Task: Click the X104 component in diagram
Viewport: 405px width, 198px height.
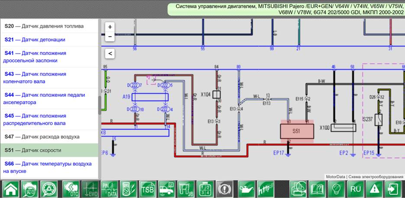Action: tap(217, 95)
